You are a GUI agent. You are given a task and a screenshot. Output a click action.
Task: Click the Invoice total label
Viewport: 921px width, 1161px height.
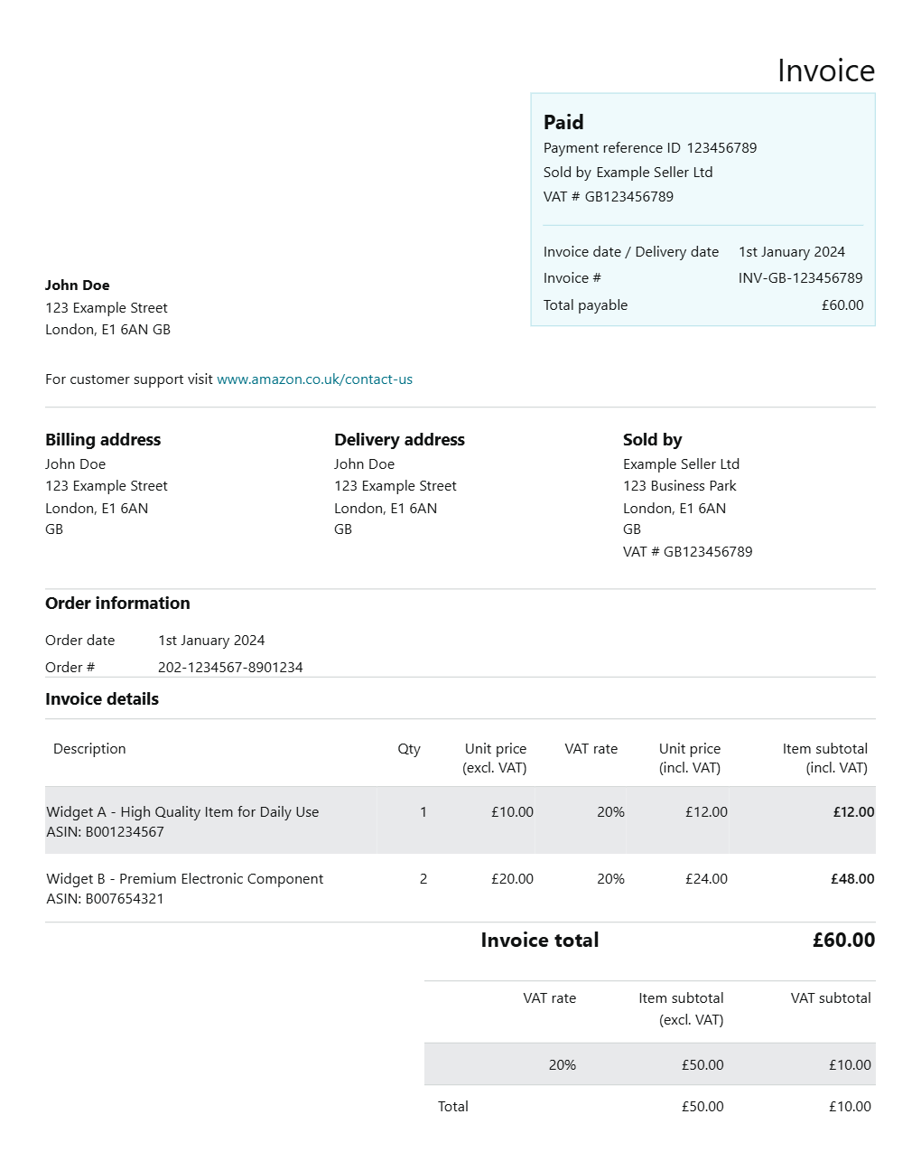[x=540, y=941]
